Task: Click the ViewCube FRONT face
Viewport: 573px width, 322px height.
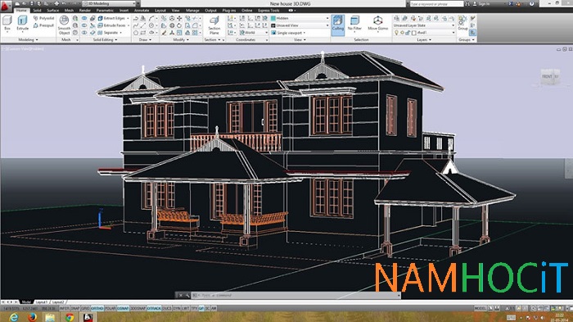Action: tap(547, 76)
